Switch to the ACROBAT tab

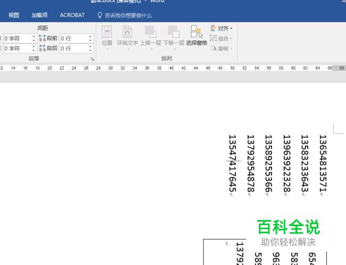72,15
